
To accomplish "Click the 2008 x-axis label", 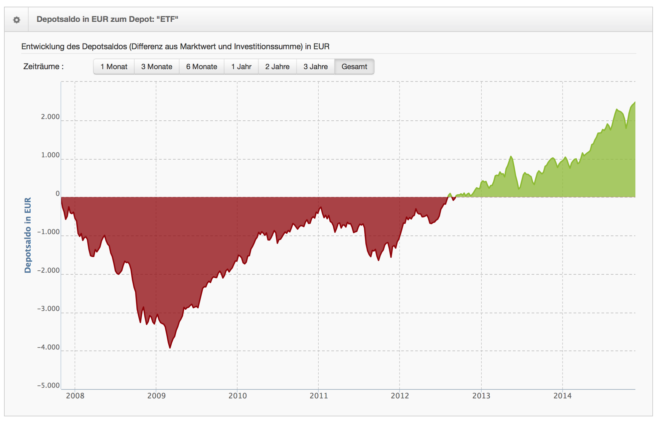I will click(75, 396).
